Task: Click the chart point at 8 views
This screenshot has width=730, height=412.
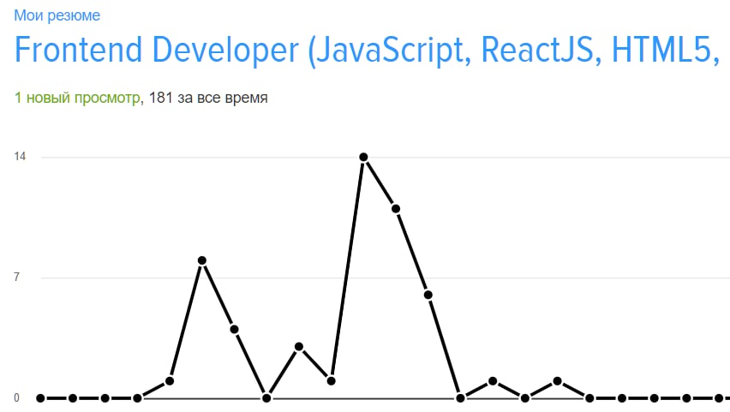Action: pos(202,260)
